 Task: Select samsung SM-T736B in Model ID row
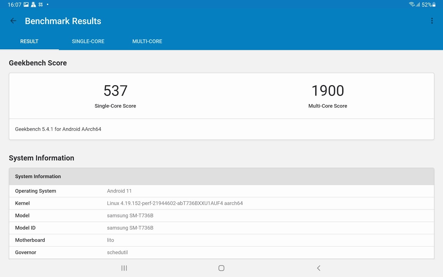(130, 228)
